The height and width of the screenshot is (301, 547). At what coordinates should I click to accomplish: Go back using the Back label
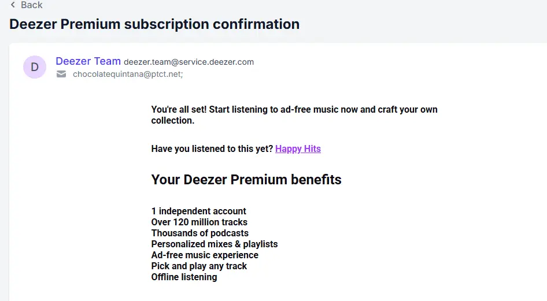point(32,5)
